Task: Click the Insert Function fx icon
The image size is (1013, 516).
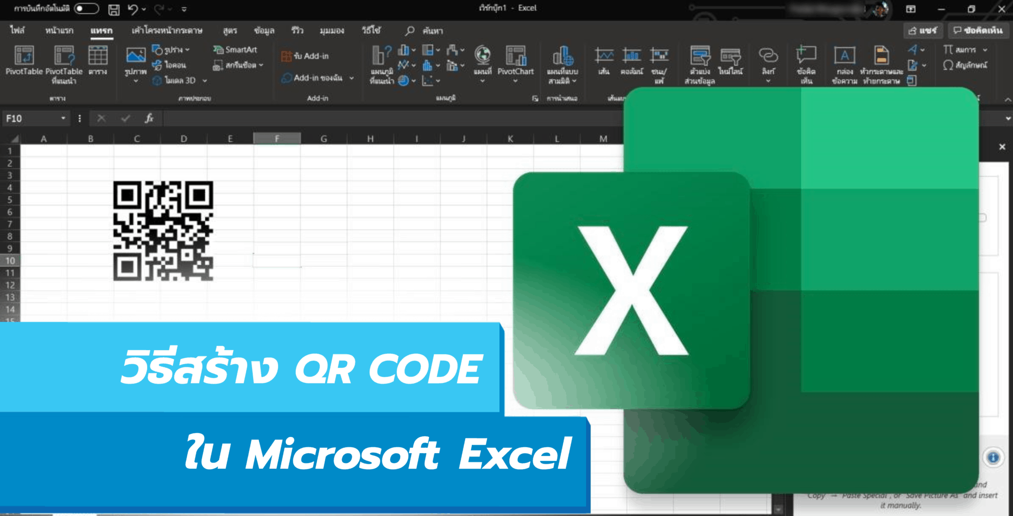Action: tap(149, 118)
